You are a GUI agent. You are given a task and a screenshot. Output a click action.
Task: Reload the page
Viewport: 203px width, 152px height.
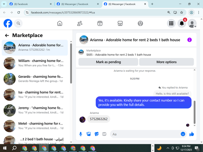pos(19,13)
